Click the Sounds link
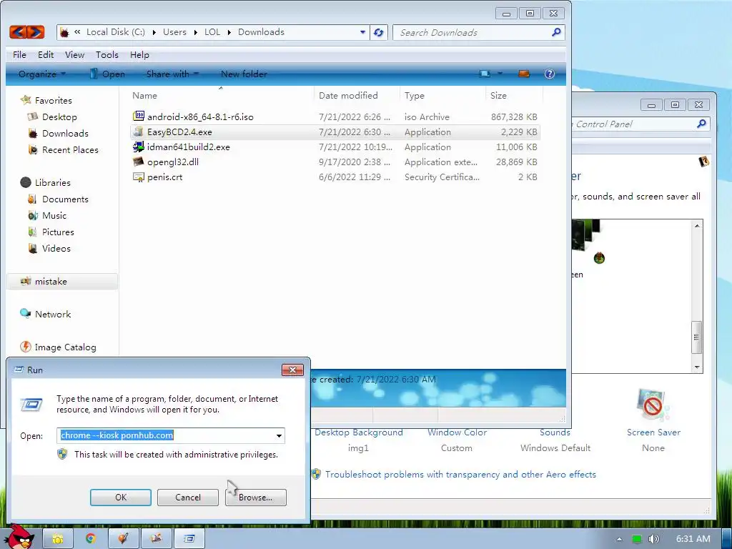The height and width of the screenshot is (549, 732). coord(555,432)
